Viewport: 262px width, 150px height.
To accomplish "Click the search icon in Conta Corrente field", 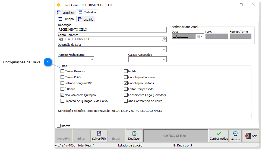I will [x=164, y=39].
